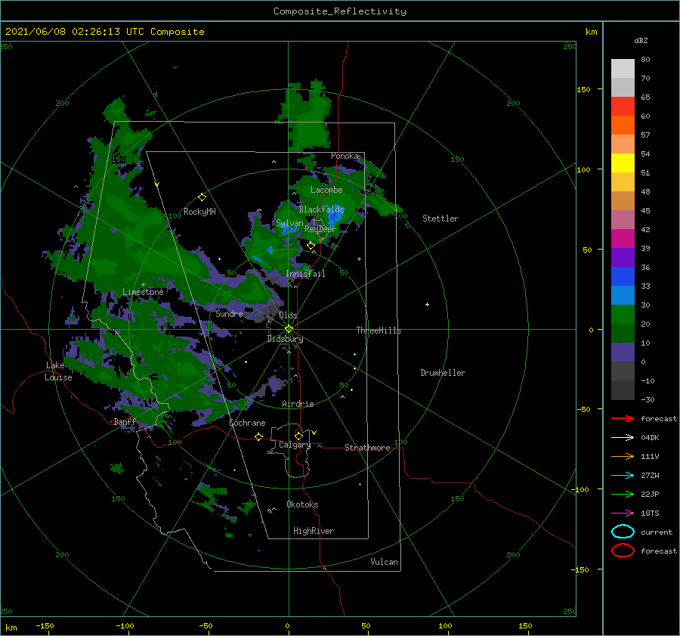Click the km unit label at top right
680x636 pixels.
point(591,32)
